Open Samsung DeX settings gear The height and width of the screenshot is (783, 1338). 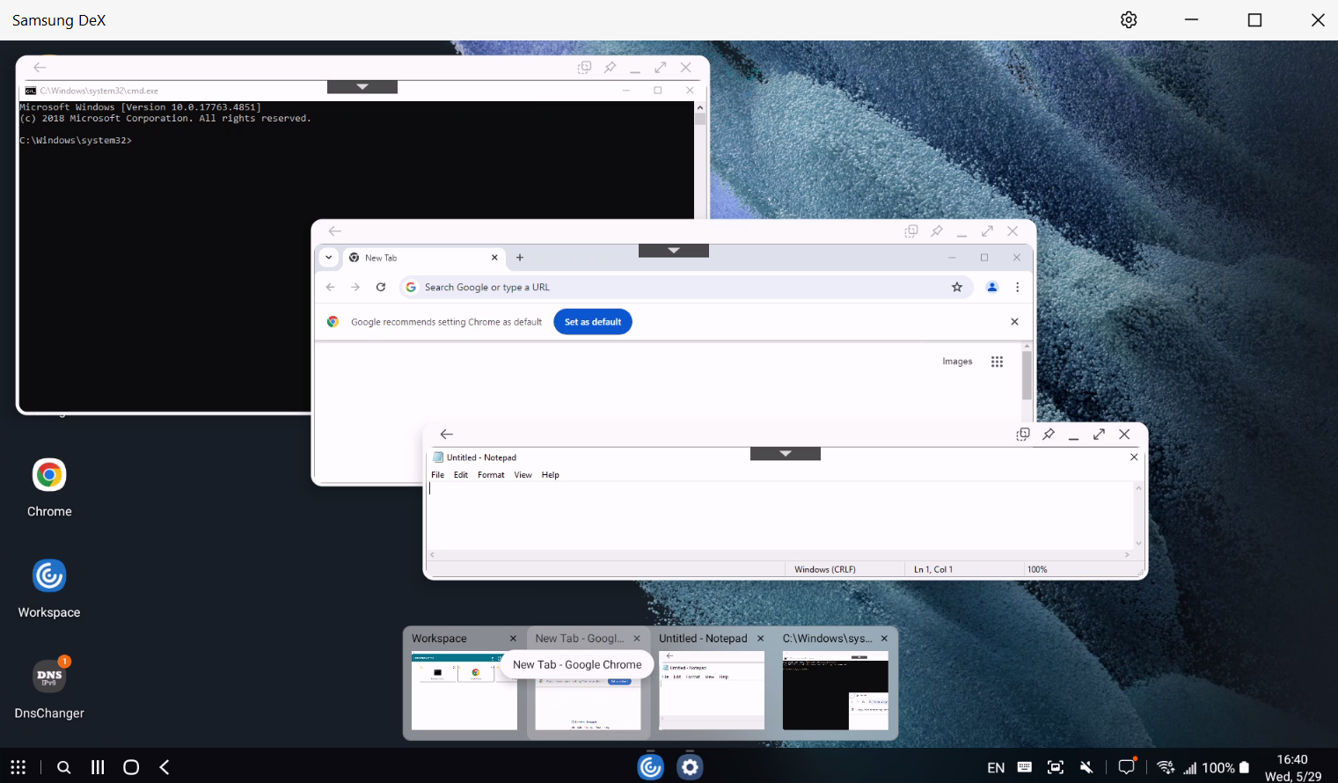point(1129,20)
